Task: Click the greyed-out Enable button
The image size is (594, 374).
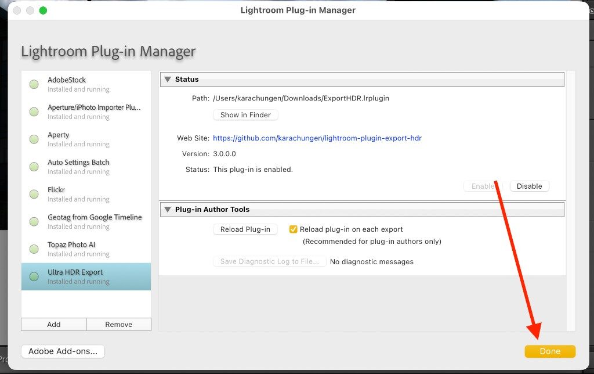Action: point(483,186)
